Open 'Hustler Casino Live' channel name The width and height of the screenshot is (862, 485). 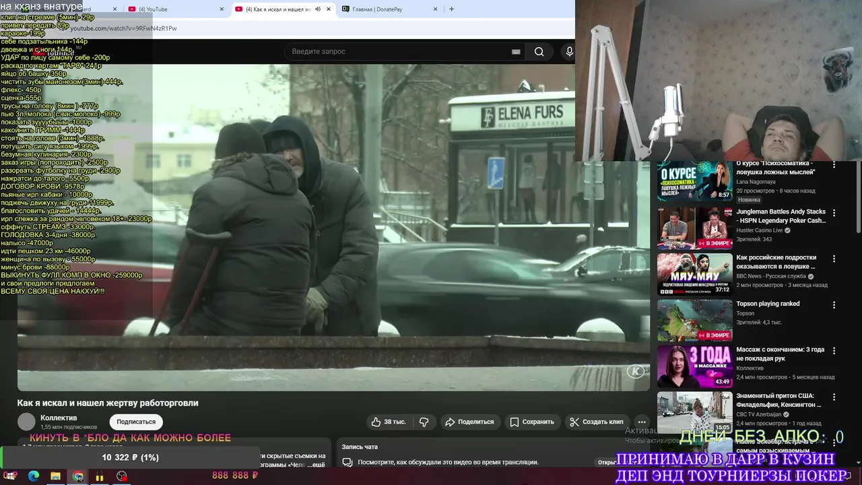[760, 230]
